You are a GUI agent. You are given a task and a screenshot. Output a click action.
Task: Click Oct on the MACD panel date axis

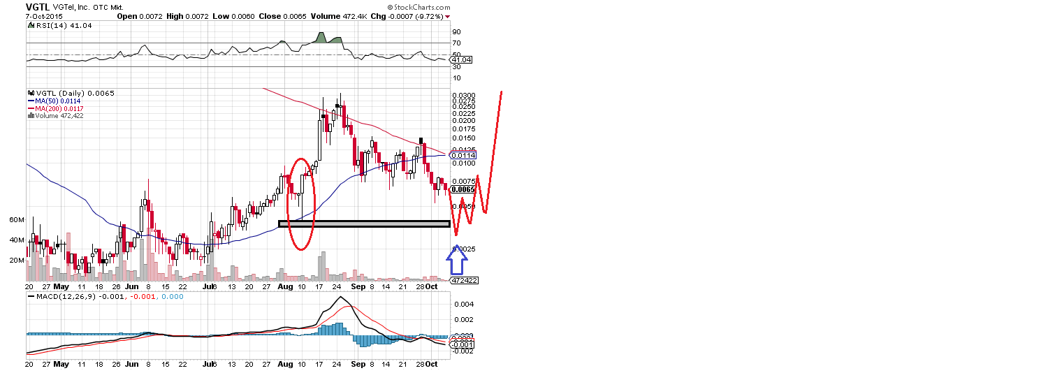(x=433, y=364)
